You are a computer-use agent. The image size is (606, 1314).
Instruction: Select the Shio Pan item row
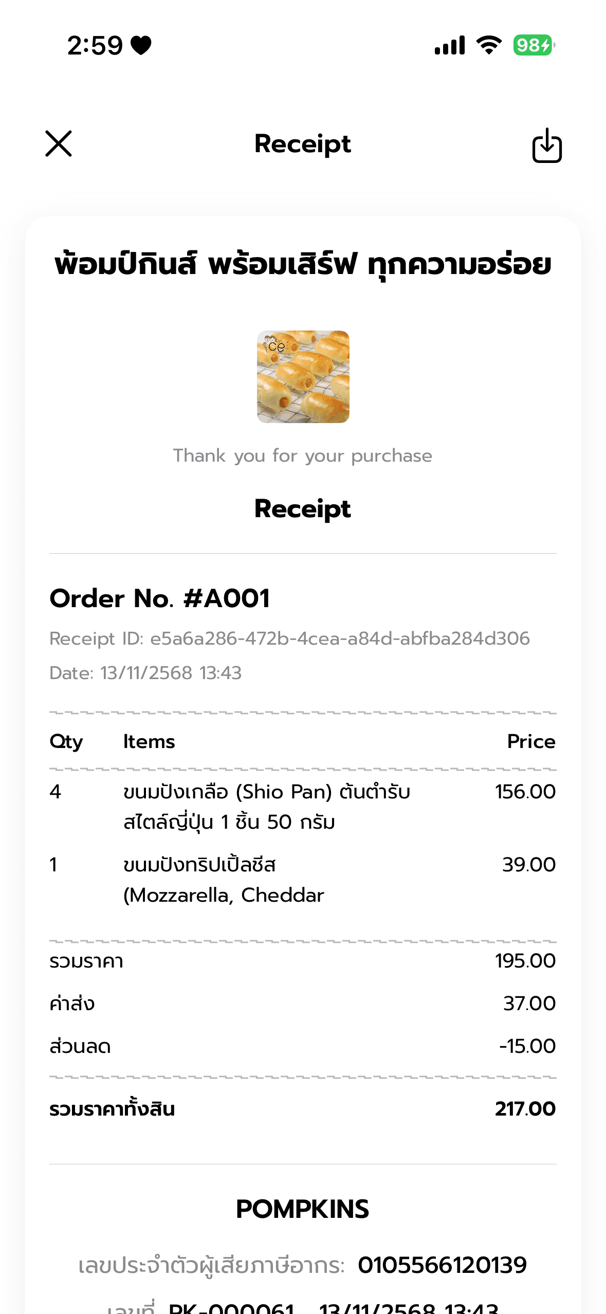(x=303, y=807)
